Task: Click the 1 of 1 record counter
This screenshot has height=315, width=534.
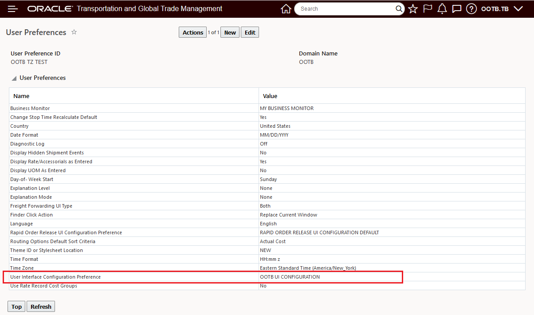Action: click(213, 32)
